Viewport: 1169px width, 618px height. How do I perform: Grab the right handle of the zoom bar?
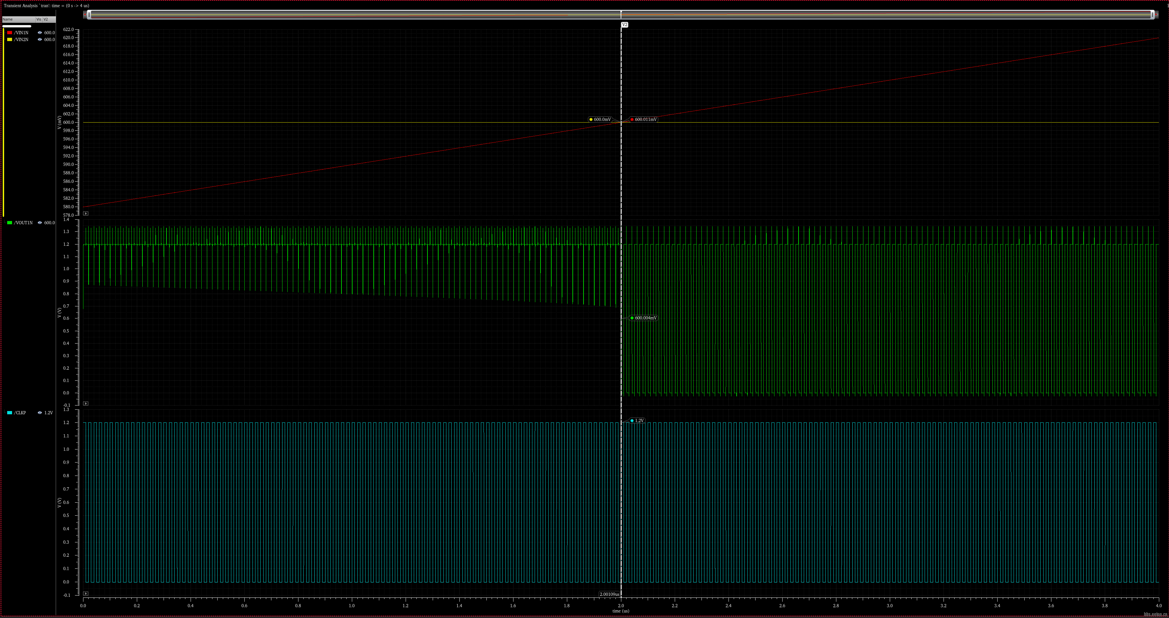1153,15
